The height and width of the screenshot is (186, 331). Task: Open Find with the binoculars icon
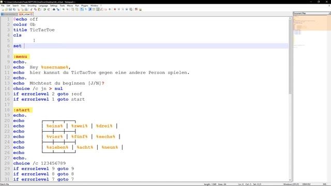point(54,9)
